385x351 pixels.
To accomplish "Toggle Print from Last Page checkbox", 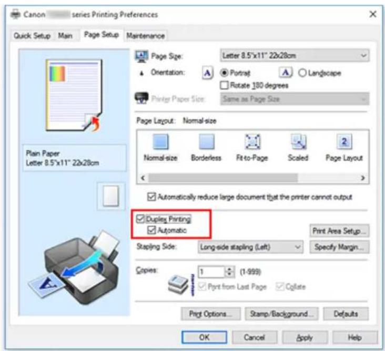I will tap(202, 286).
